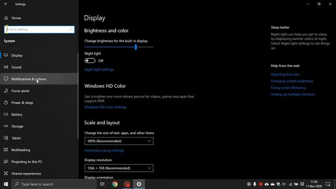Image resolution: width=336 pixels, height=189 pixels.
Task: Focus the Find a setting search box
Action: (x=39, y=29)
